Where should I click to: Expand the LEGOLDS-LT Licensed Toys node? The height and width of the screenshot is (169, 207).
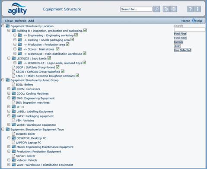[15, 63]
